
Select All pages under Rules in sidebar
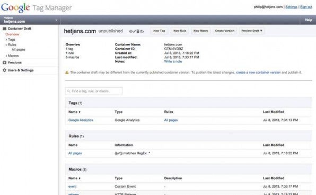(x=19, y=49)
